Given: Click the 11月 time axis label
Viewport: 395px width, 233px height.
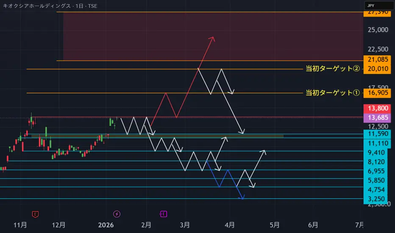Looking at the screenshot, I should coord(20,225).
